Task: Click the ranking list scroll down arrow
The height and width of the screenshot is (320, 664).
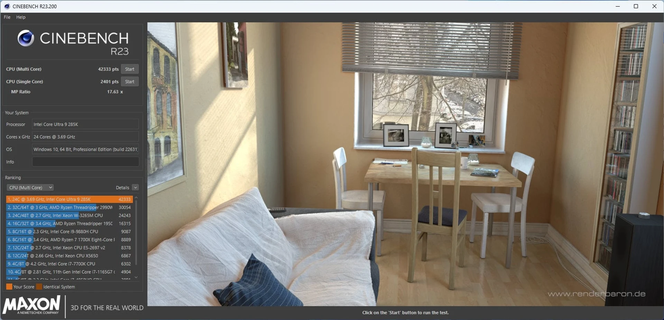Action: (136, 277)
